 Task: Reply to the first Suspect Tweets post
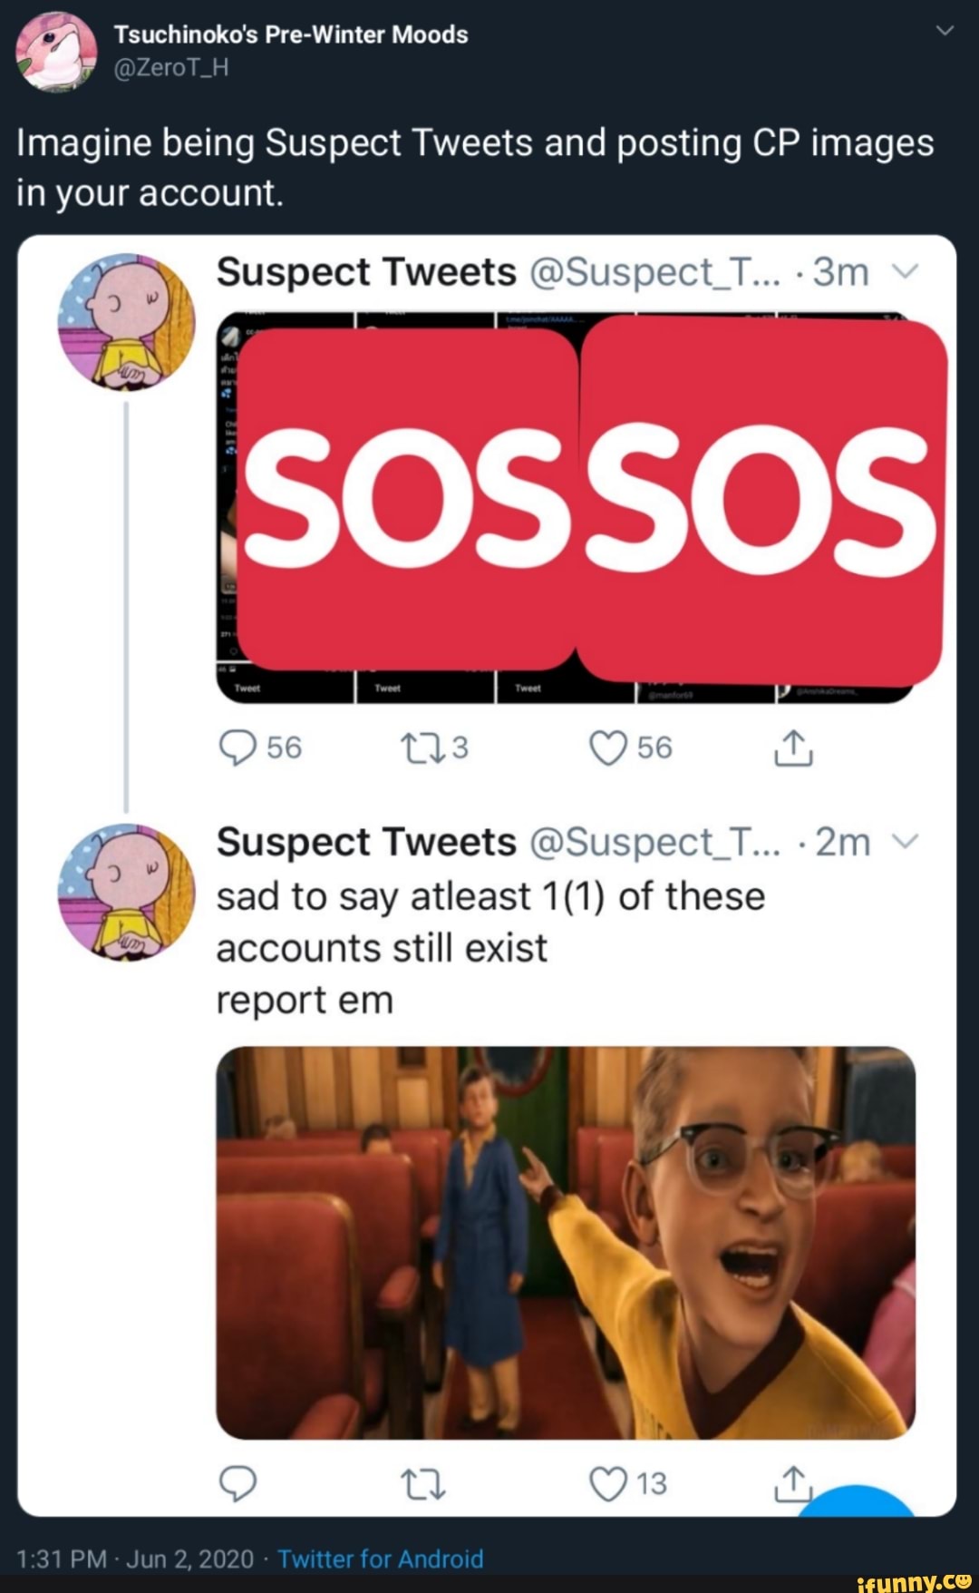238,747
